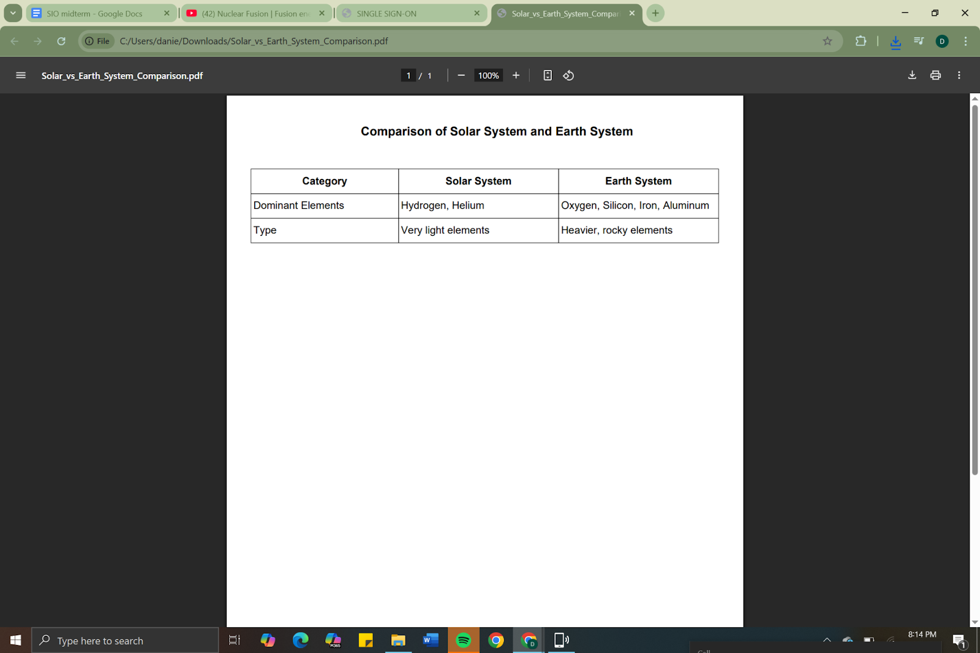Zoom out the PDF with minus icon
The width and height of the screenshot is (980, 653).
pos(461,75)
